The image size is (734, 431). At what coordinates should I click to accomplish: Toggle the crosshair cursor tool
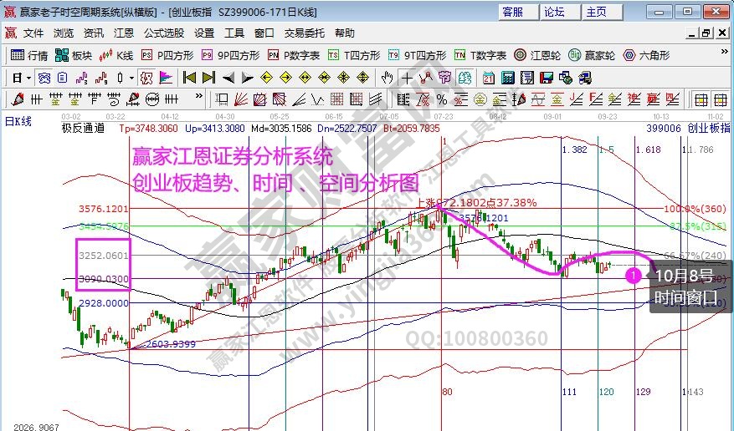tap(406, 78)
